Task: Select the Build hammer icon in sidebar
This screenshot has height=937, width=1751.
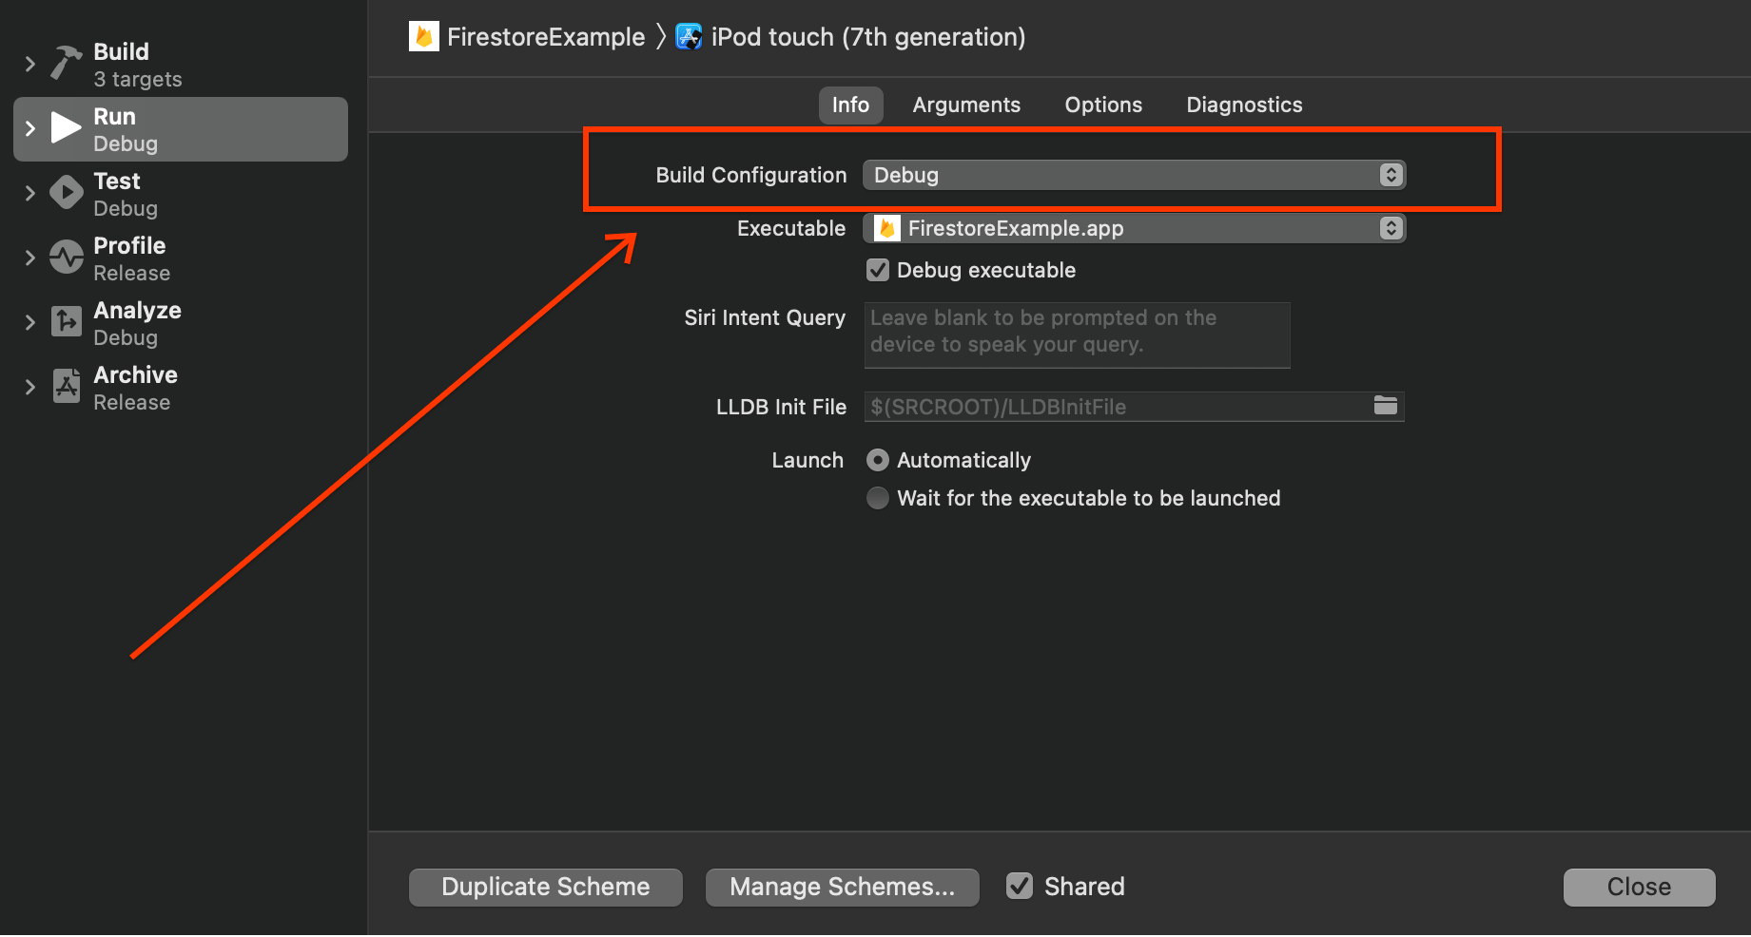Action: click(x=64, y=62)
